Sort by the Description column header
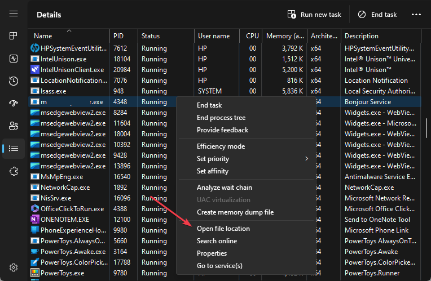This screenshot has height=281, width=431. (x=381, y=35)
